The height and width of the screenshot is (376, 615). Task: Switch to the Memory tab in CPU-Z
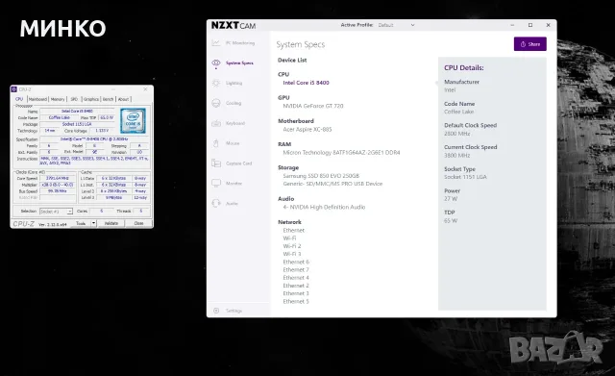tap(58, 99)
